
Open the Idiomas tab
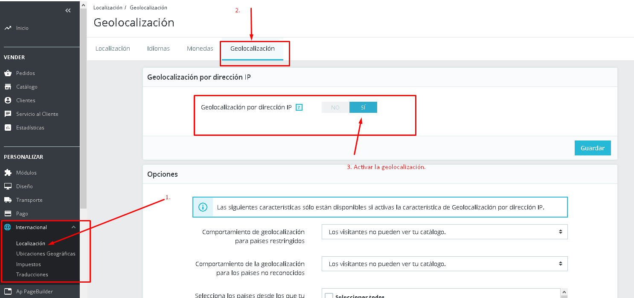(x=158, y=49)
